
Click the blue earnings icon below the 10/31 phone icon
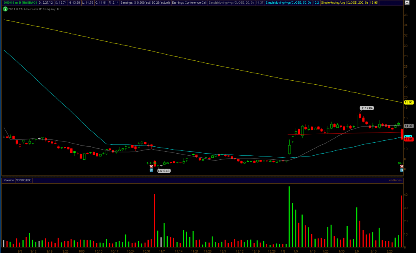click(151, 170)
